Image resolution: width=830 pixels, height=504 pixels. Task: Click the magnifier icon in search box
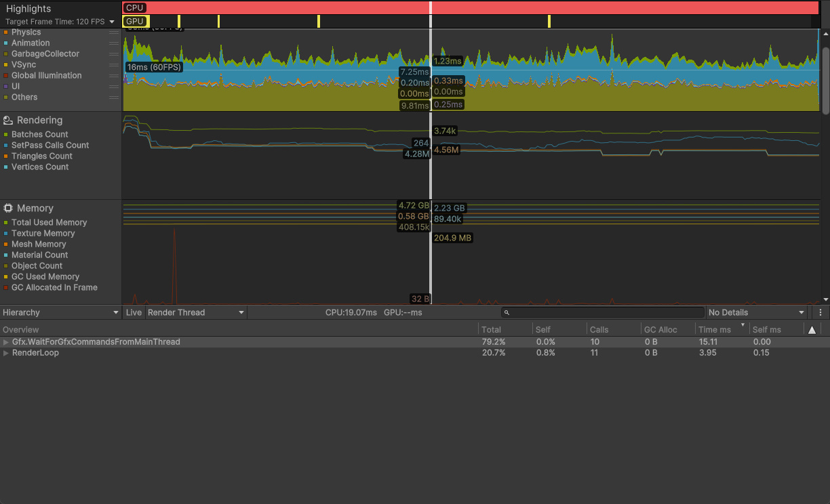coord(507,312)
